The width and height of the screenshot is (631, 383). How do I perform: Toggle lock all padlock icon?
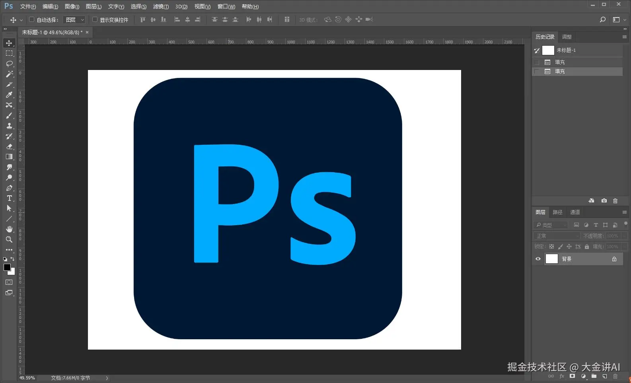point(586,247)
